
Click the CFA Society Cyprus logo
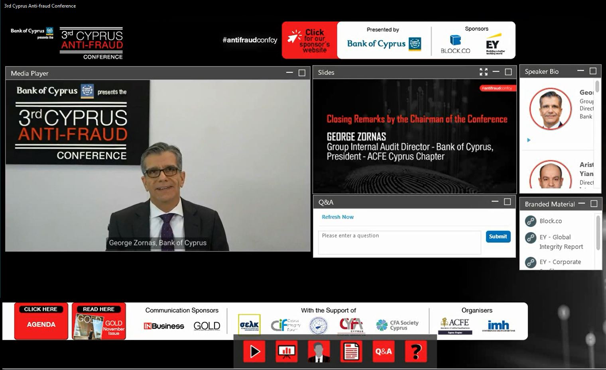(x=397, y=325)
